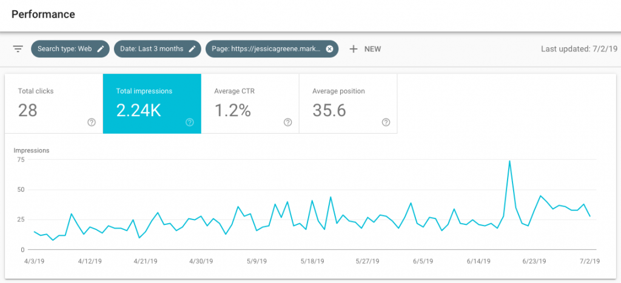The height and width of the screenshot is (283, 621).
Task: Click the Performance page heading
Action: coord(43,14)
